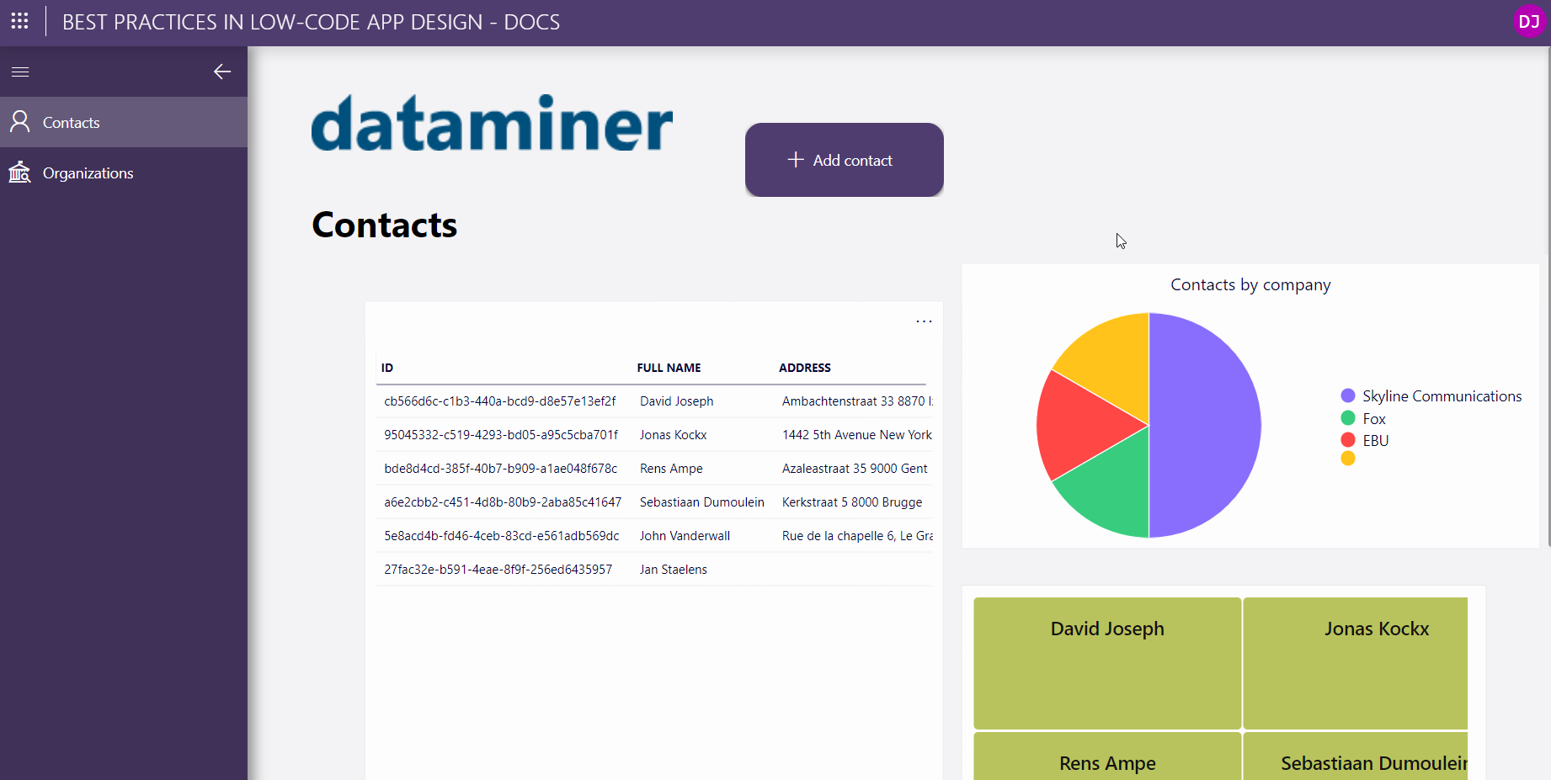Sort table by Full Name column header
The height and width of the screenshot is (780, 1551).
pyautogui.click(x=669, y=368)
